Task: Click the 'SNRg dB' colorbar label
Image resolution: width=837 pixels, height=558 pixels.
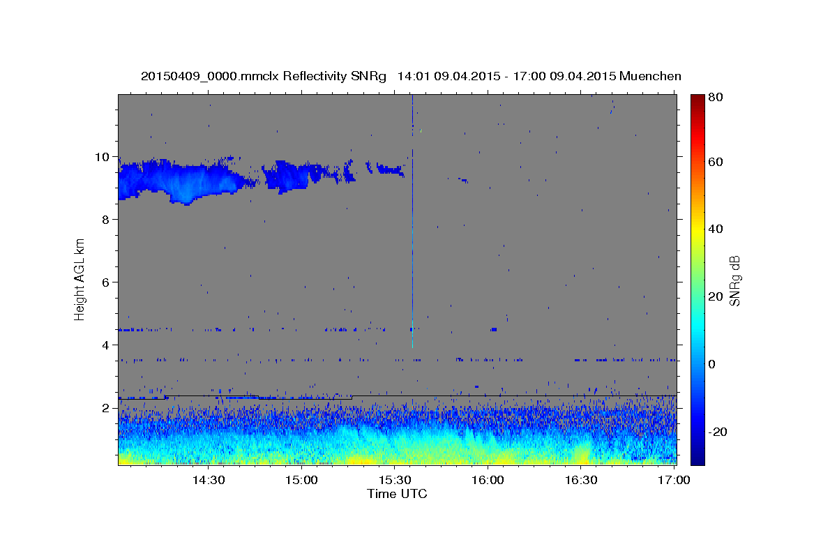Action: click(734, 280)
